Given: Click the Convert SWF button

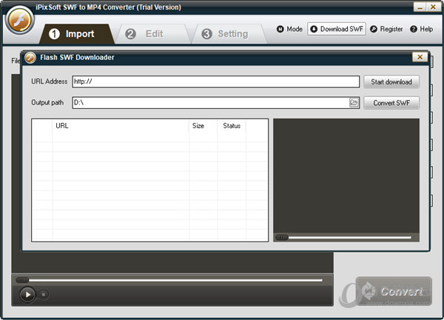Looking at the screenshot, I should click(391, 103).
